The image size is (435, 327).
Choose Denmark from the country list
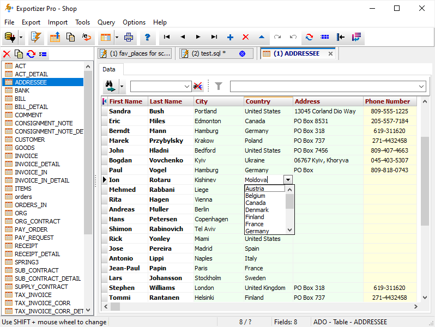coord(257,210)
